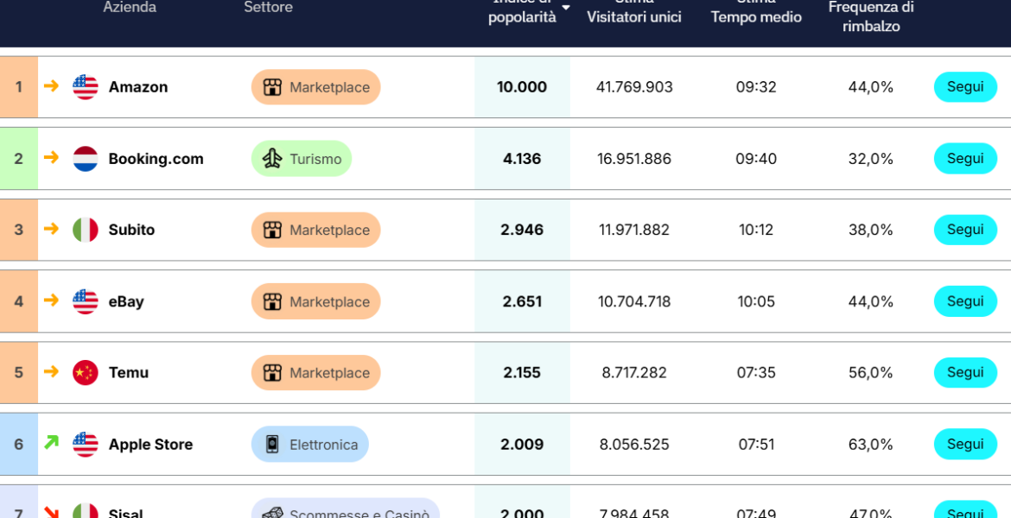
Task: Open the Booking.com company name
Action: pos(156,159)
